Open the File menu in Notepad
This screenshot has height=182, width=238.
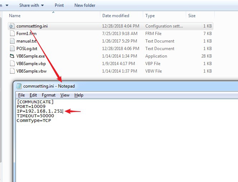[x=21, y=95]
